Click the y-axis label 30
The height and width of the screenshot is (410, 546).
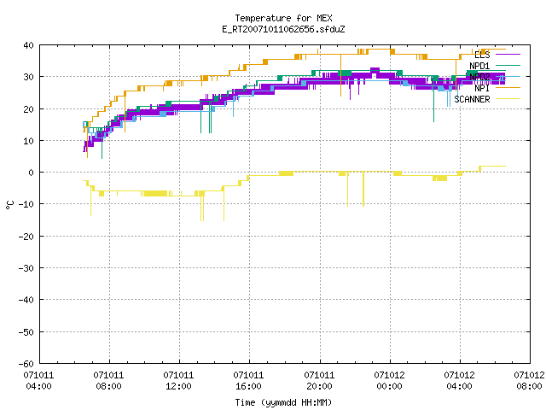(28, 77)
